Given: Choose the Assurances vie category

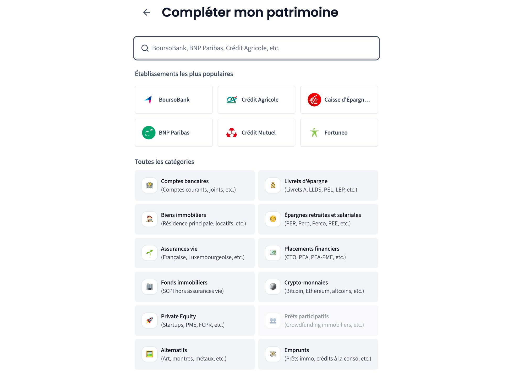Looking at the screenshot, I should tap(194, 253).
